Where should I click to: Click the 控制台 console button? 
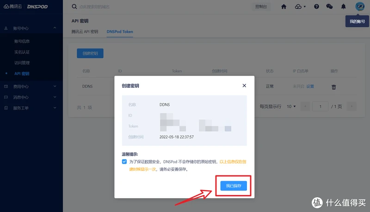pos(261,6)
